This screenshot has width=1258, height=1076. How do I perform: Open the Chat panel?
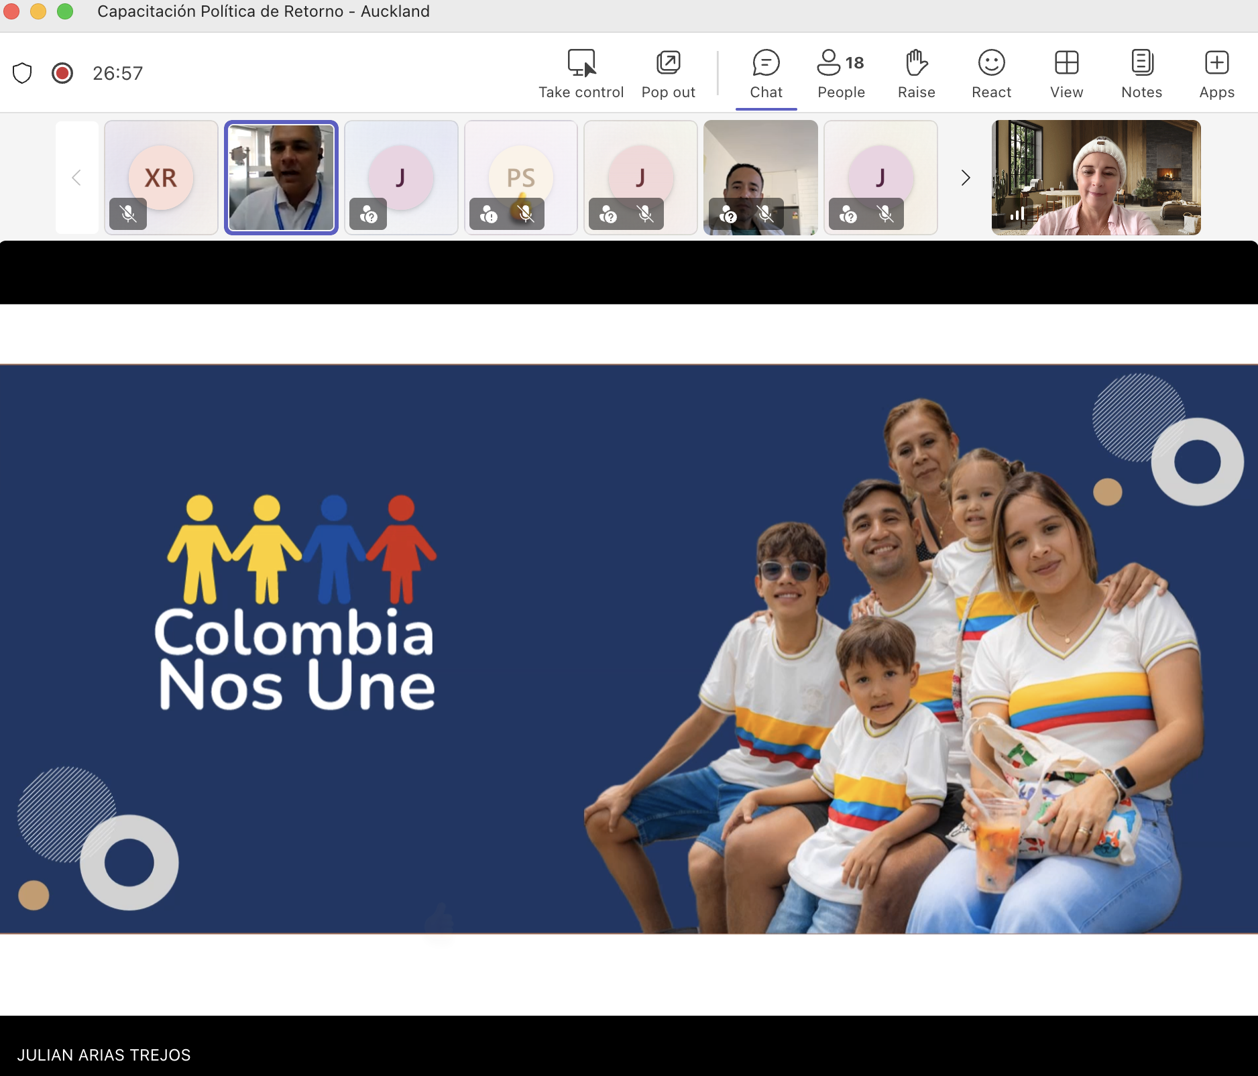pyautogui.click(x=766, y=74)
